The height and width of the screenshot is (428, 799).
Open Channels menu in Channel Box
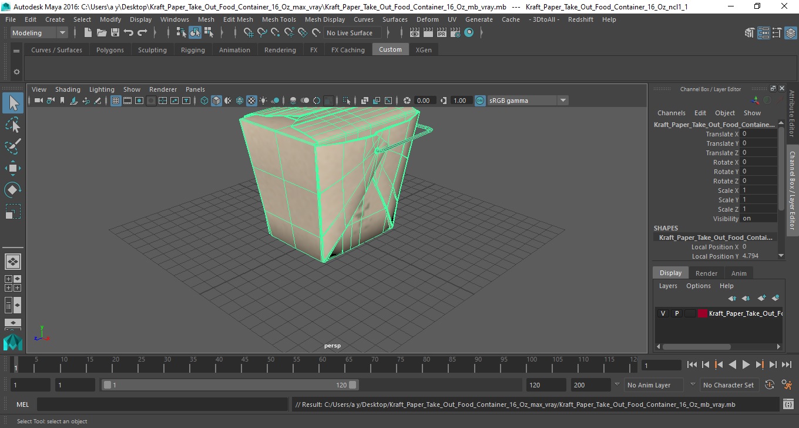tap(671, 113)
